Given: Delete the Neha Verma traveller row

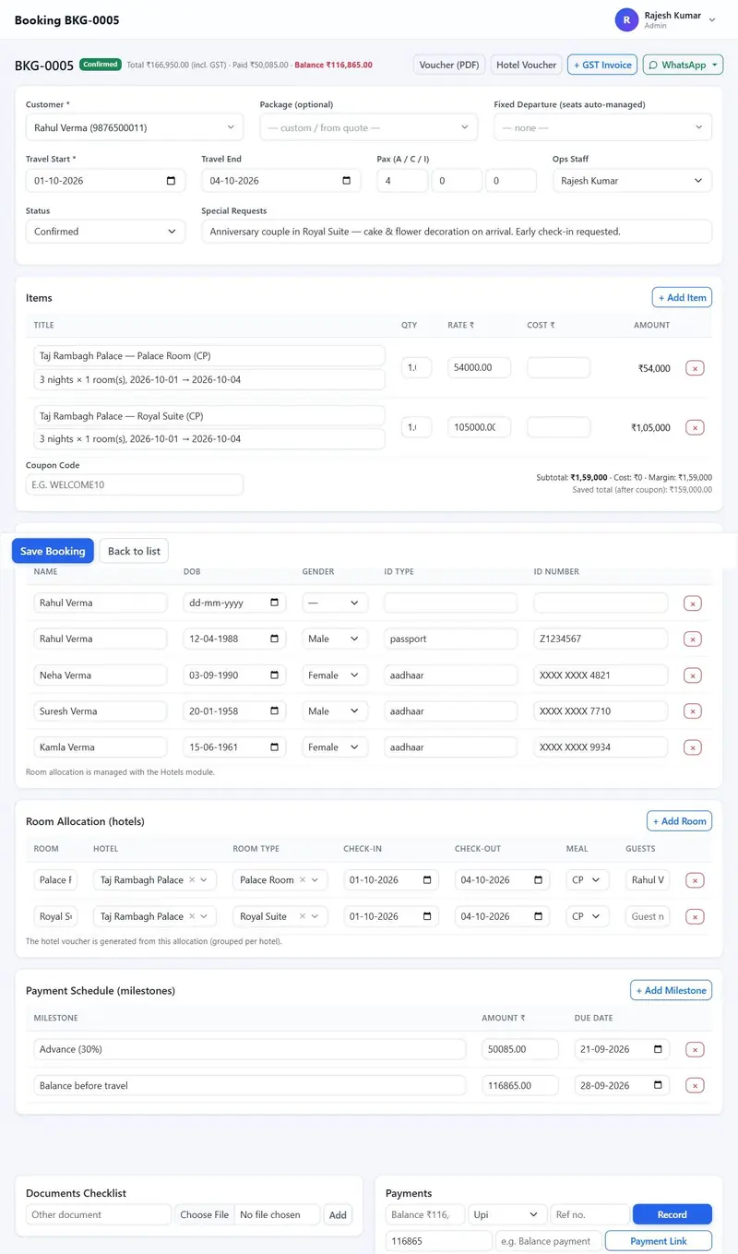Looking at the screenshot, I should [x=693, y=675].
